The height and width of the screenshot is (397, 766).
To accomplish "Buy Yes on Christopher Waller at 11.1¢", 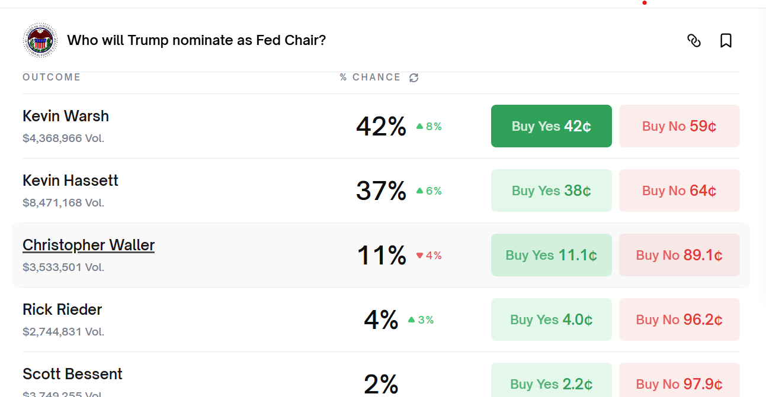I will [551, 255].
